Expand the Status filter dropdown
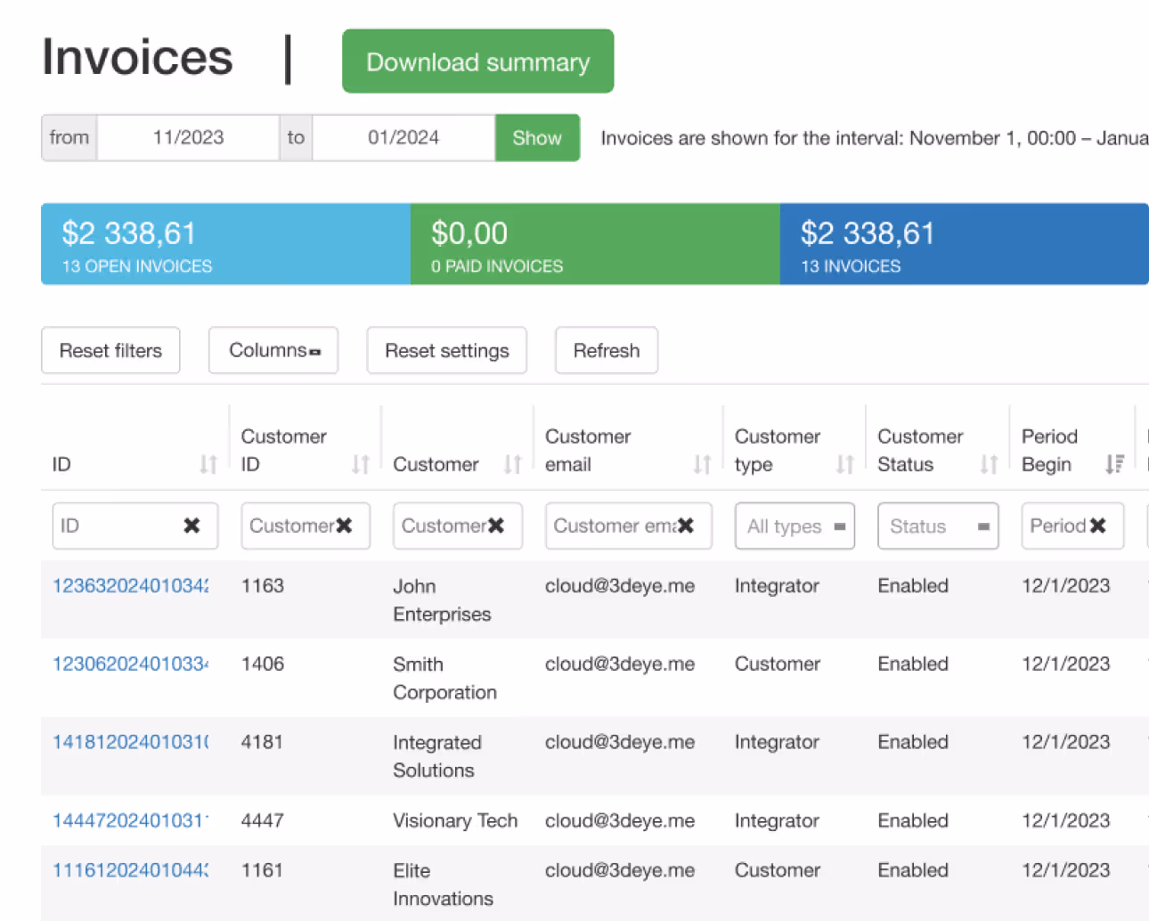The height and width of the screenshot is (921, 1149). [937, 526]
